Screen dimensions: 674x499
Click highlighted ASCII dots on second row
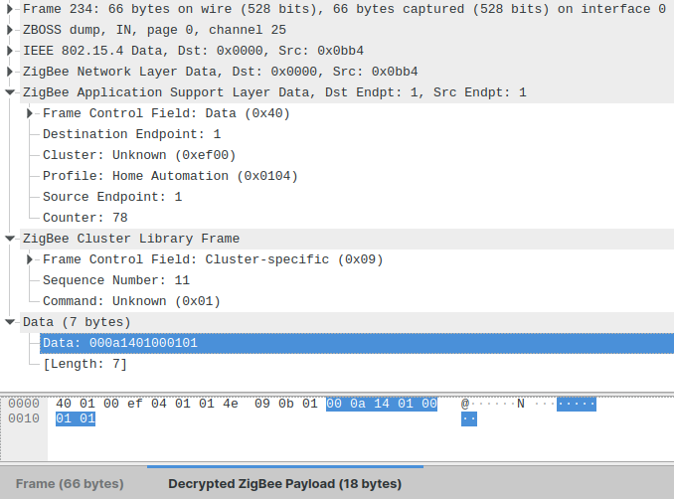[469, 419]
